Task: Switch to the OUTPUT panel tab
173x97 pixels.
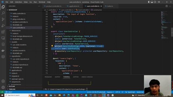Action: click(x=58, y=77)
